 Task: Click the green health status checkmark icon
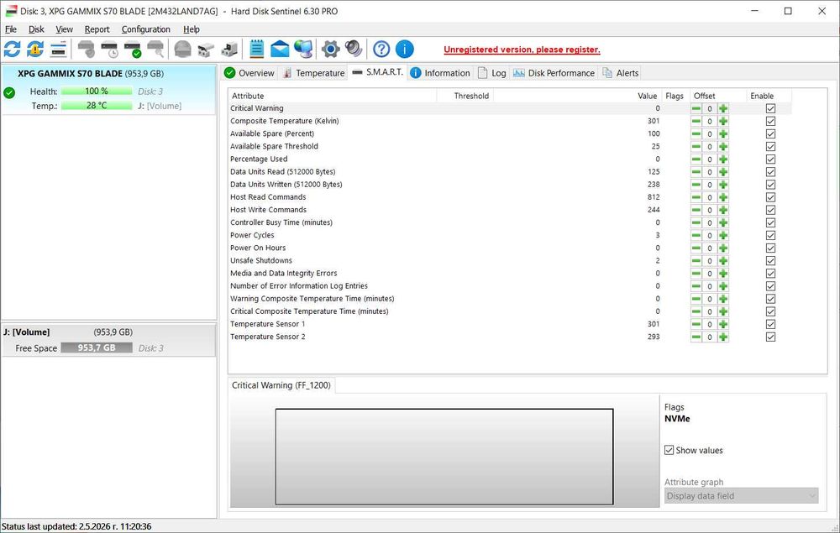tap(9, 92)
